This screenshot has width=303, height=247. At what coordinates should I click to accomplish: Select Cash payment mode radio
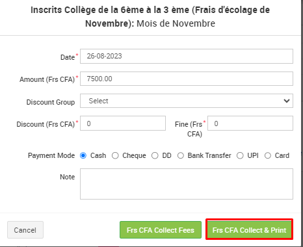(x=83, y=155)
